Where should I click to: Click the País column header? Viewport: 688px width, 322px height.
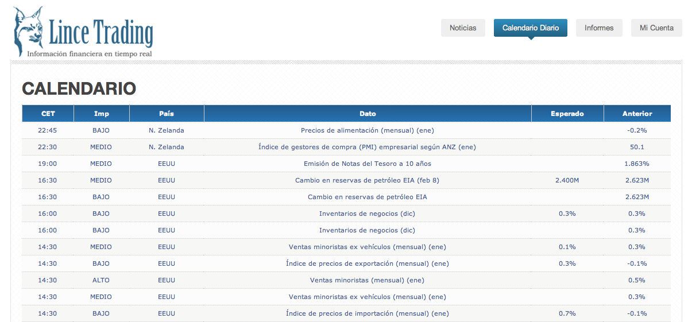click(167, 114)
